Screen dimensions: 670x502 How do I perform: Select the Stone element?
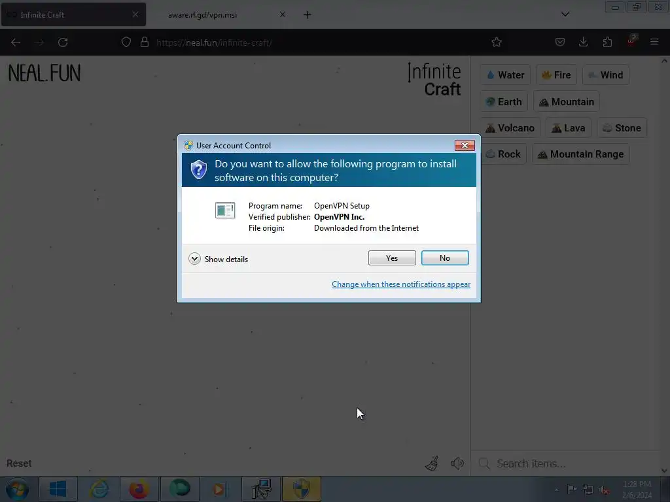click(x=622, y=128)
